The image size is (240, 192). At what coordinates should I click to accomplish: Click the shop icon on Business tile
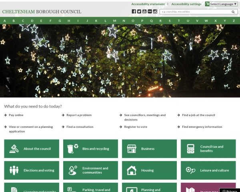coord(132,149)
